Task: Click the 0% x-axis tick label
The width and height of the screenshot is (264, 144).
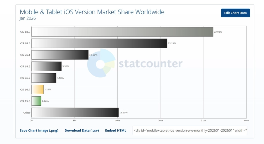Action: pyautogui.click(x=31, y=120)
